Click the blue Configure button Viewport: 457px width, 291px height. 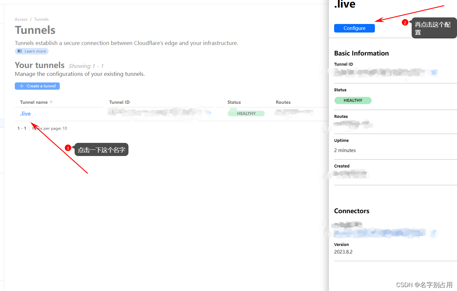354,28
